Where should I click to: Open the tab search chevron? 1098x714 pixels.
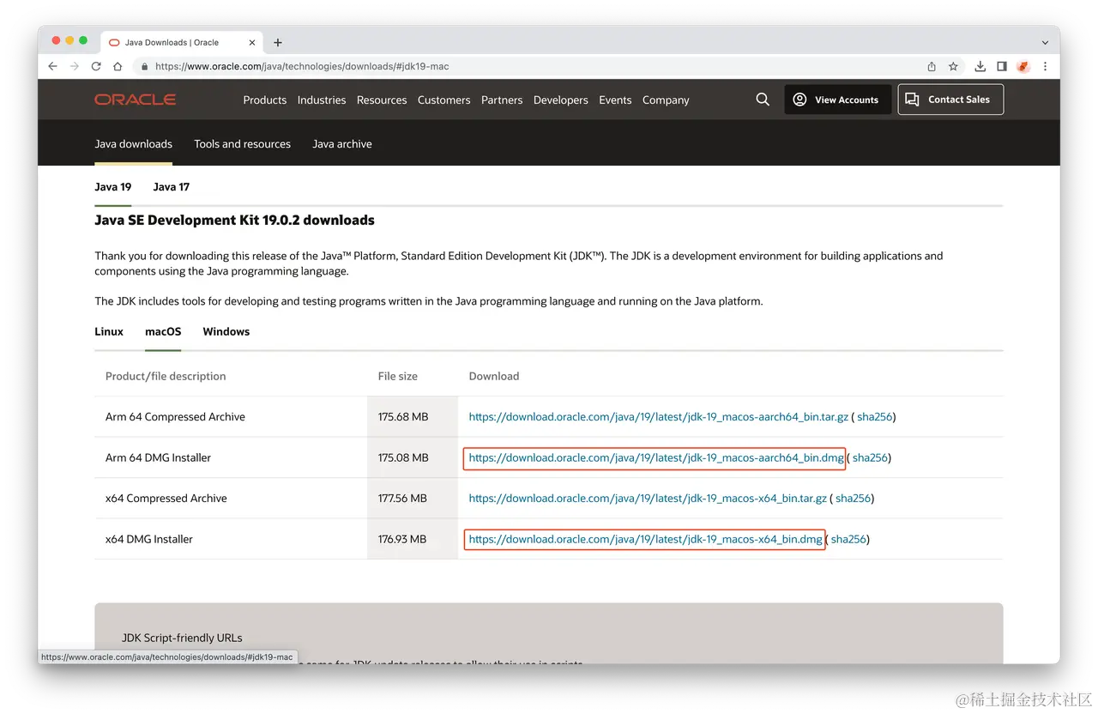[x=1045, y=42]
